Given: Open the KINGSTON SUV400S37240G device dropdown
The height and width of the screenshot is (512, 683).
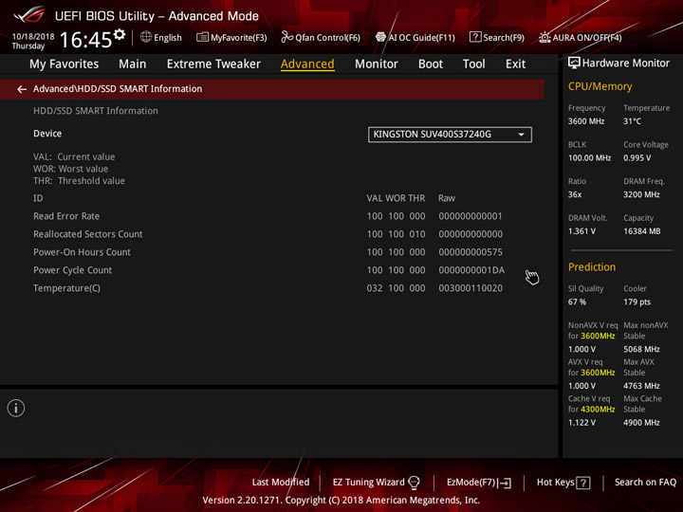Looking at the screenshot, I should pyautogui.click(x=450, y=135).
